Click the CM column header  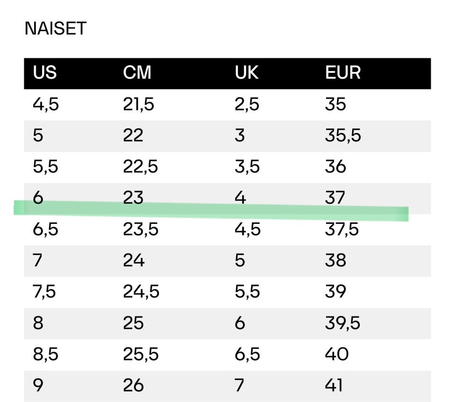pos(137,73)
